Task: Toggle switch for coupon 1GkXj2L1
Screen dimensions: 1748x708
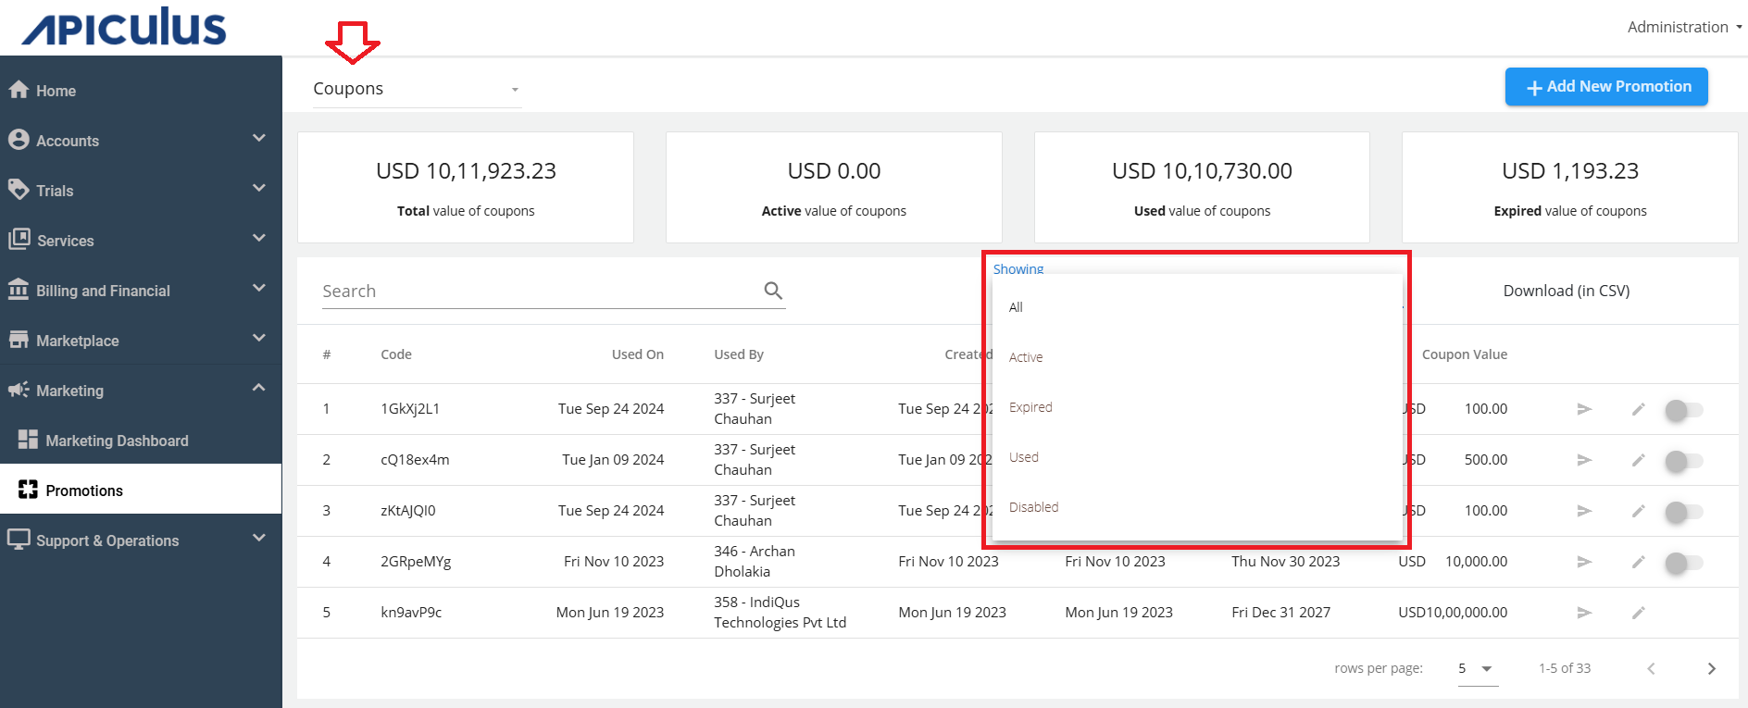Action: tap(1683, 410)
